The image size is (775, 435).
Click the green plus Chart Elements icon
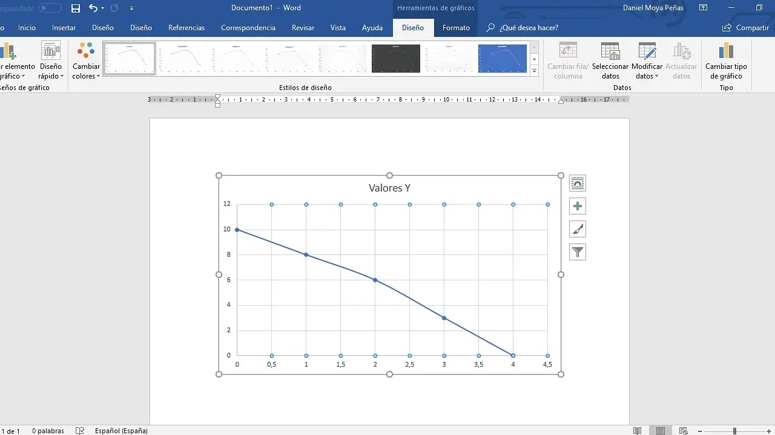tap(577, 206)
